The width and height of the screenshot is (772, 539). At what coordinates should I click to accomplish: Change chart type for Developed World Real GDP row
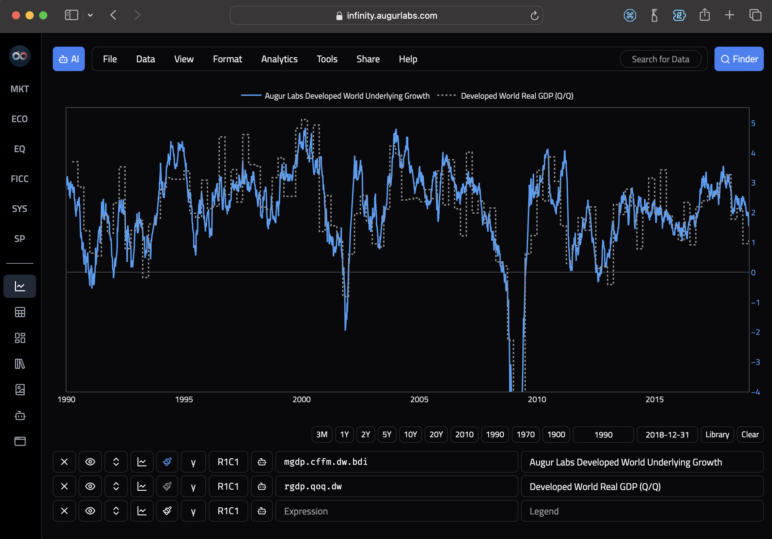[142, 486]
